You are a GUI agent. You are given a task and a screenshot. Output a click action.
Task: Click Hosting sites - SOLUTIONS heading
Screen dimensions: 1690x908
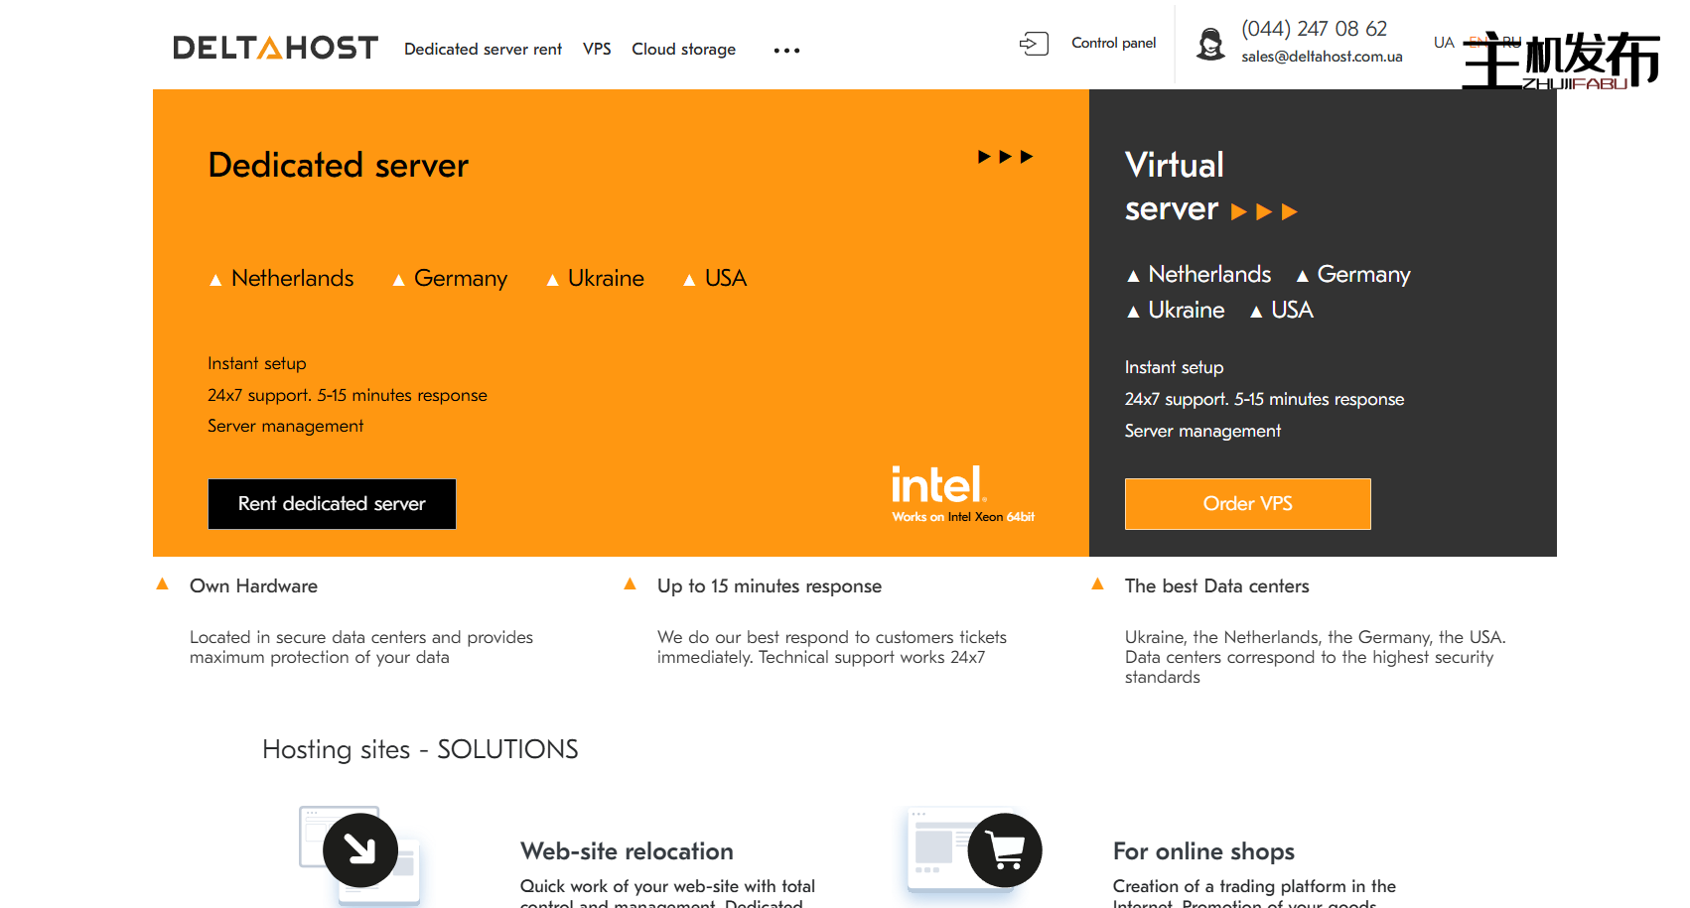(x=420, y=749)
